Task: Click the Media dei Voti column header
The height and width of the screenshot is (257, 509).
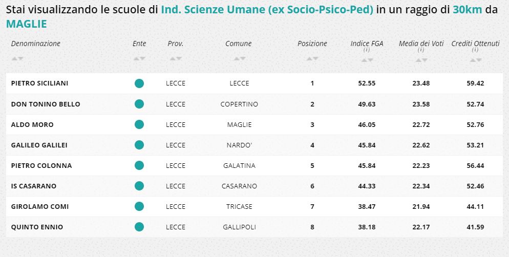Action: coord(421,44)
